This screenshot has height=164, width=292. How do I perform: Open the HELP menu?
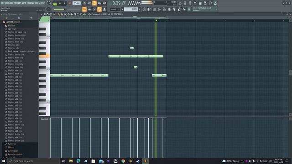pos(42,3)
